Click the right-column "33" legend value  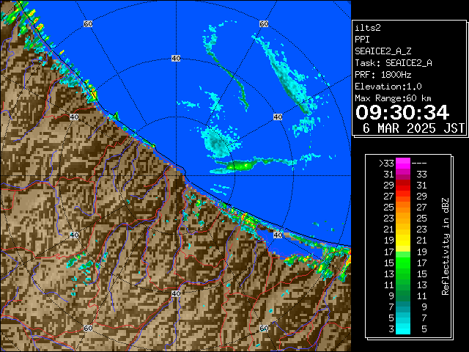tap(421, 175)
